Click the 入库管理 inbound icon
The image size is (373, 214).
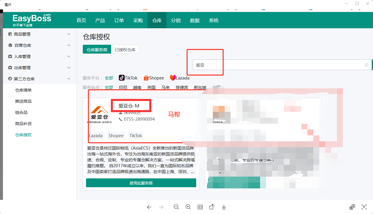pos(10,57)
